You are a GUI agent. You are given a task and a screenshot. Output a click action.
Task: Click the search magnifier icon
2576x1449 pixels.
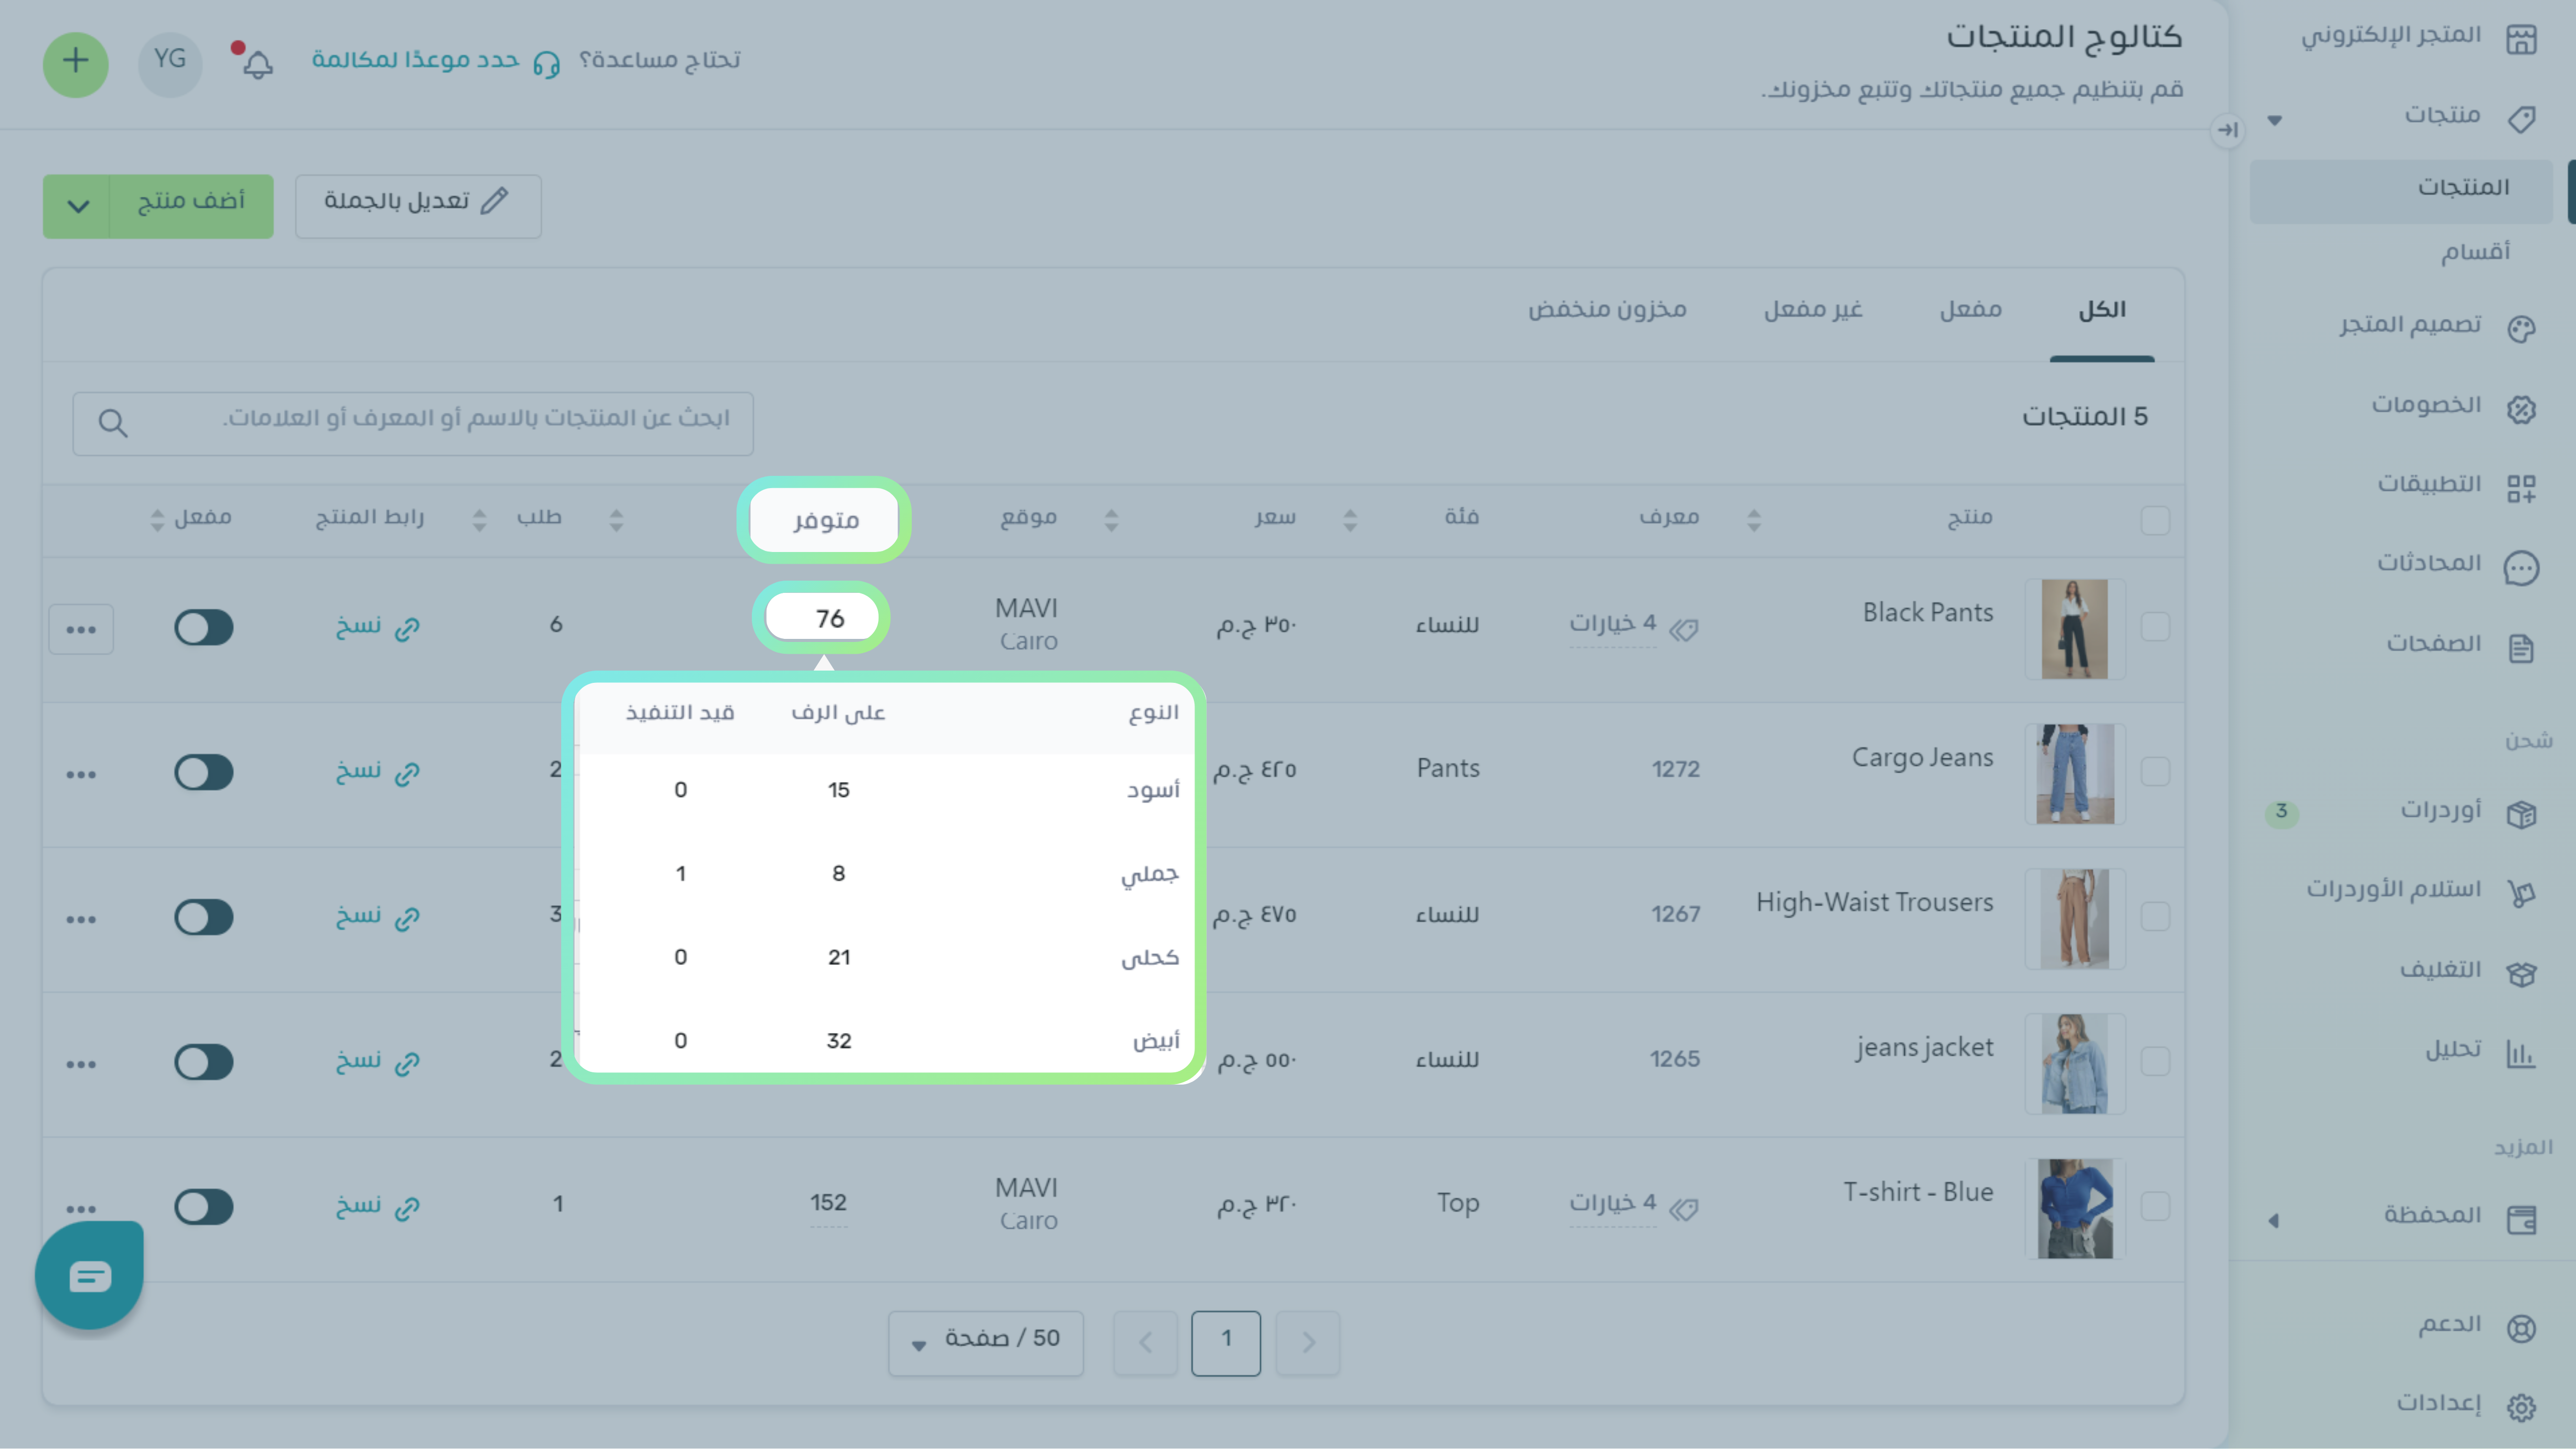pyautogui.click(x=113, y=424)
